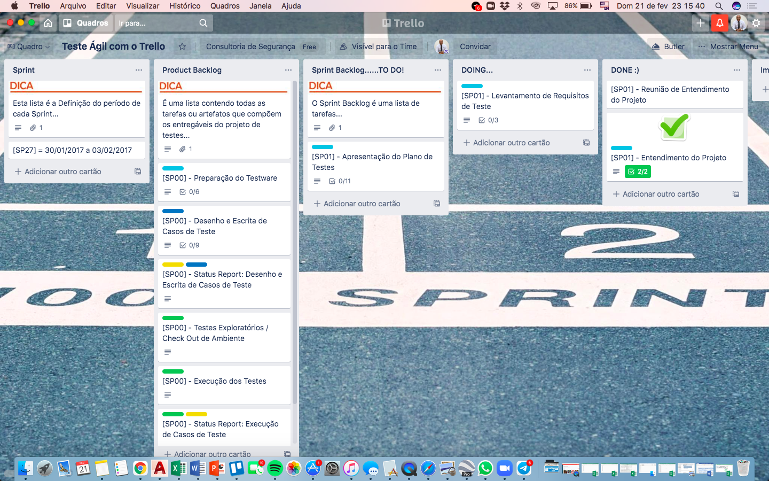Screen dimensions: 769x481
Task: Click attachment icon on Product Backlog DICA card
Action: (183, 149)
